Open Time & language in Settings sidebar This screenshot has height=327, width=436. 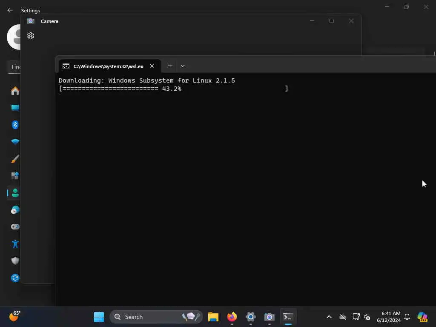coord(15,210)
